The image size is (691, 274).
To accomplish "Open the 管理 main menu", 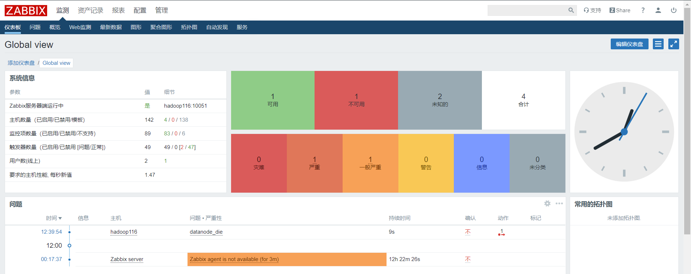I will pyautogui.click(x=162, y=10).
